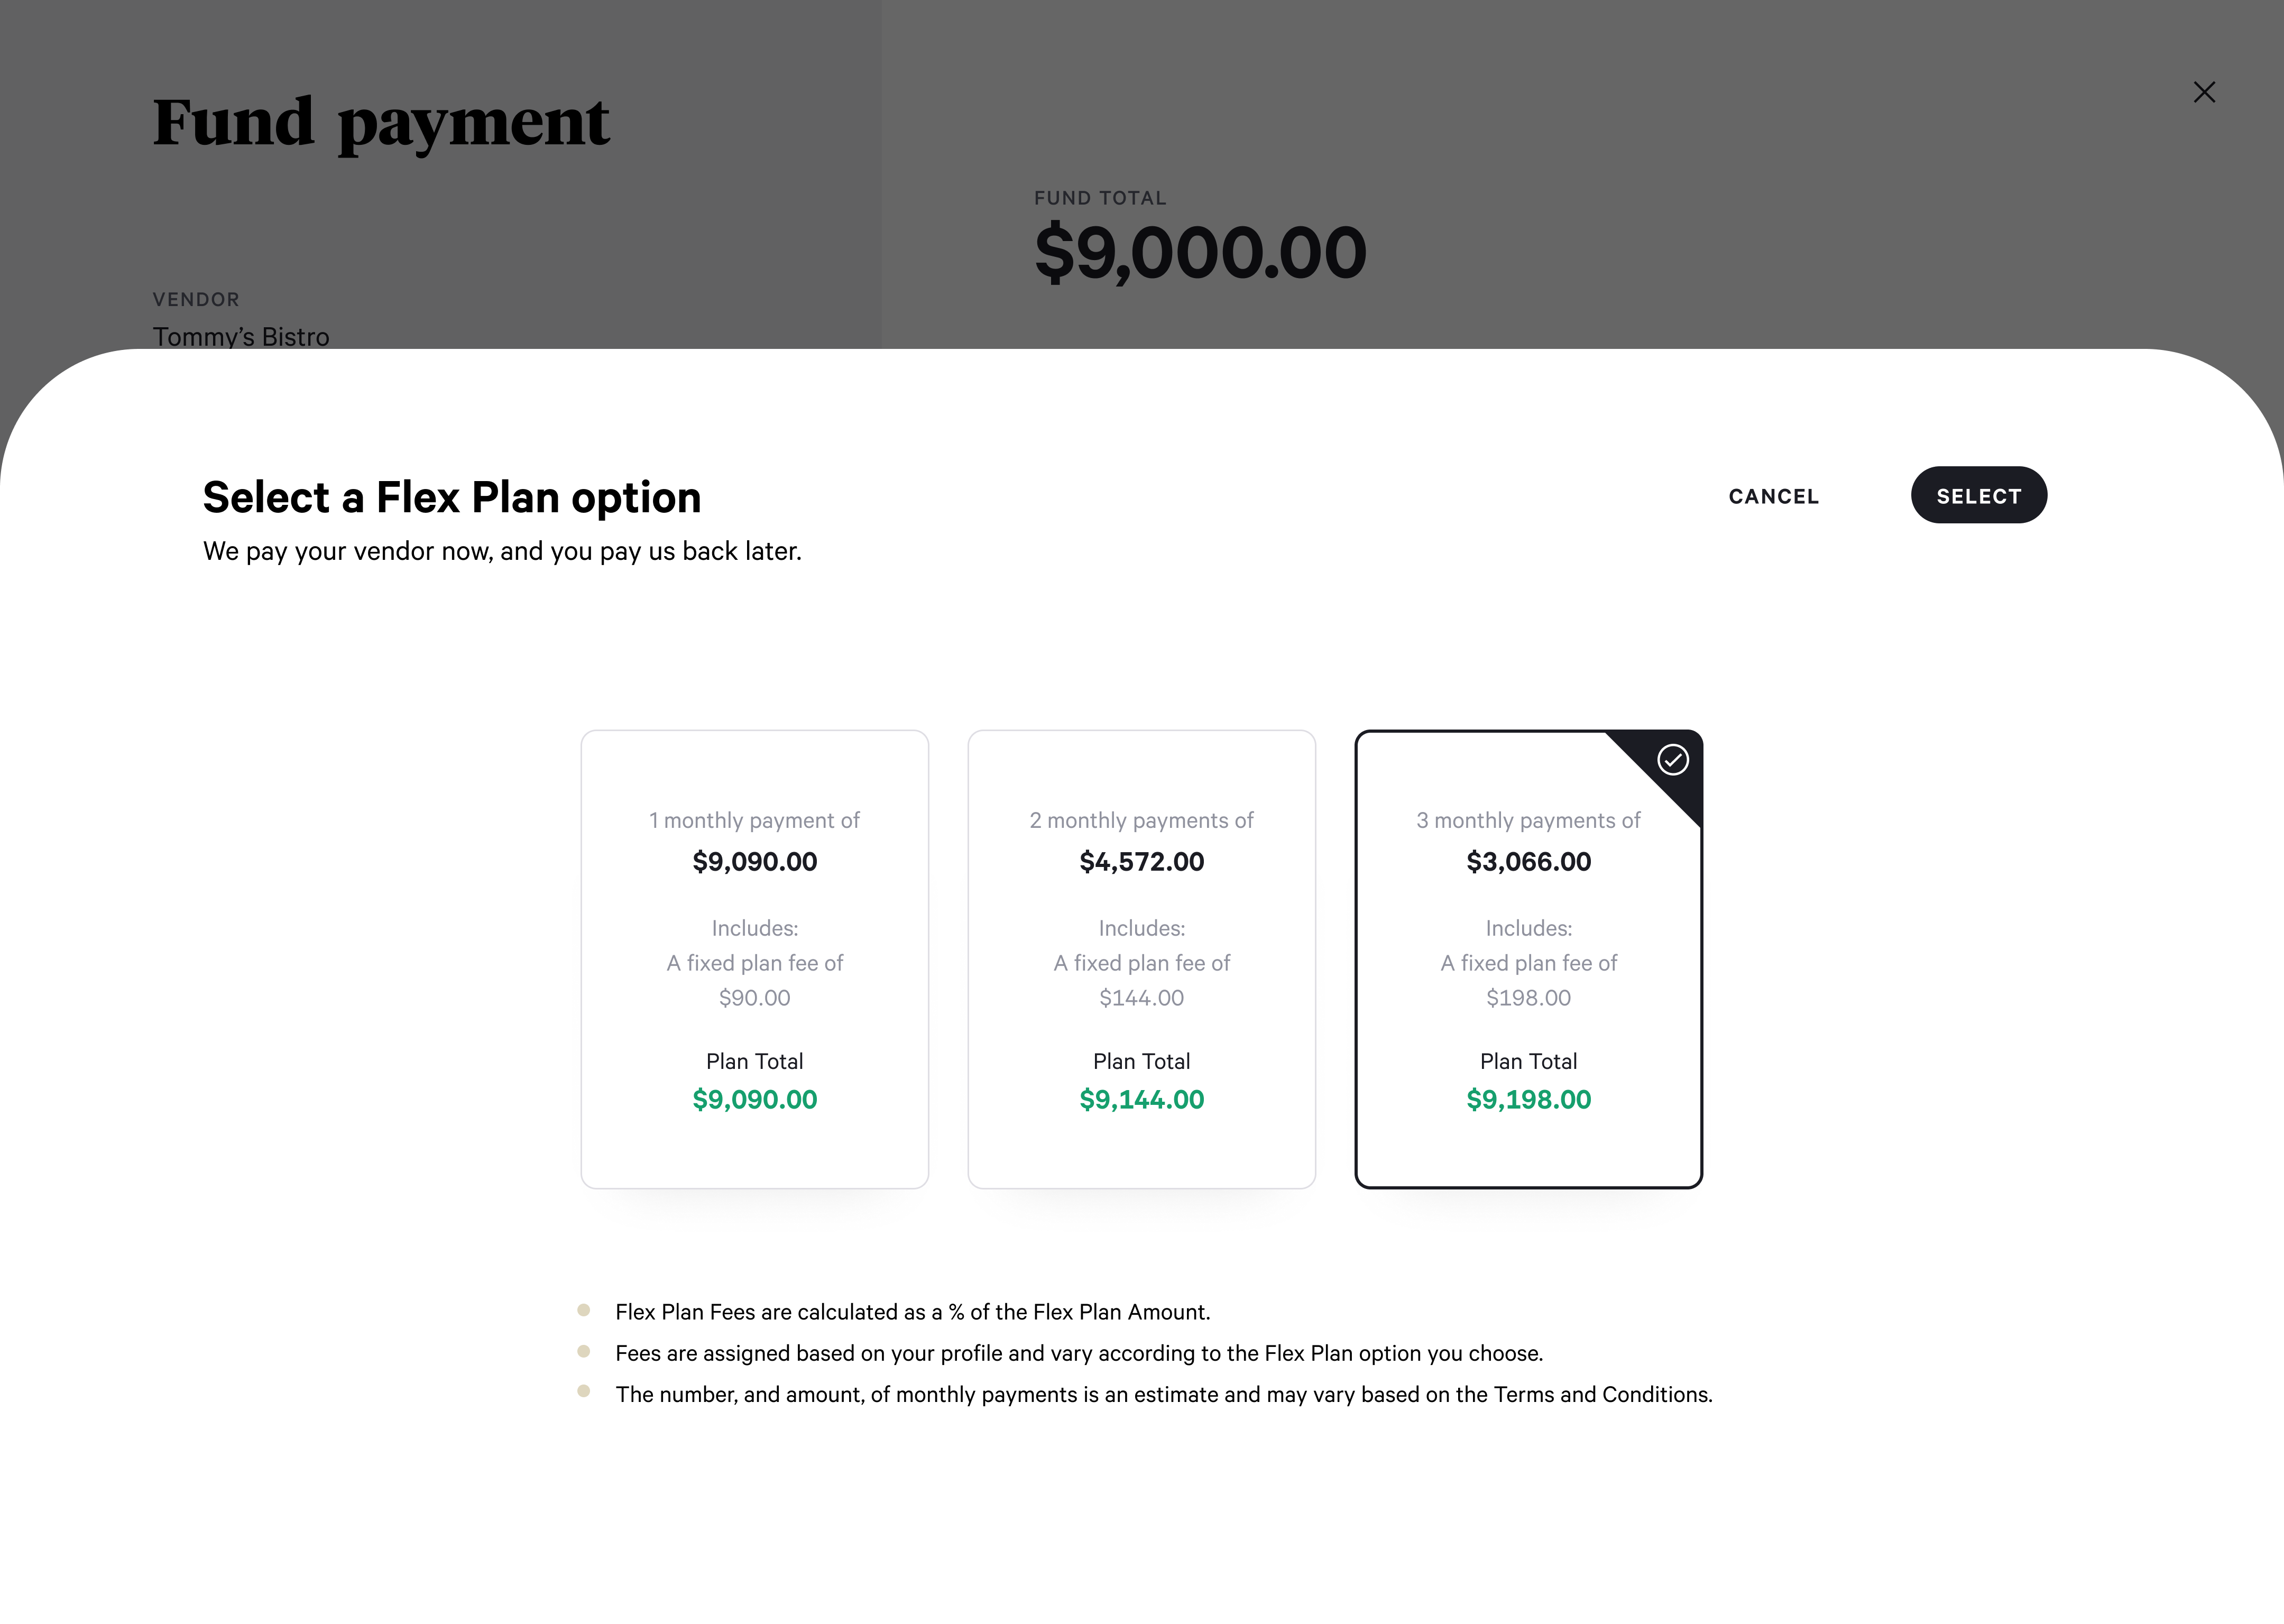Click the $4,572.00 monthly payment amount
Viewport: 2284px width, 1624px height.
pyautogui.click(x=1141, y=861)
